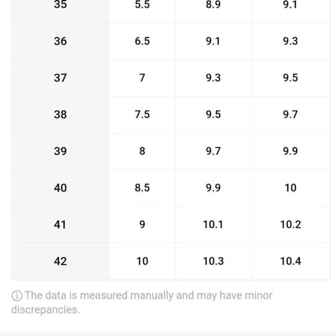The image size is (336, 336).
Task: Select the size 42 row label
Action: [x=60, y=261]
